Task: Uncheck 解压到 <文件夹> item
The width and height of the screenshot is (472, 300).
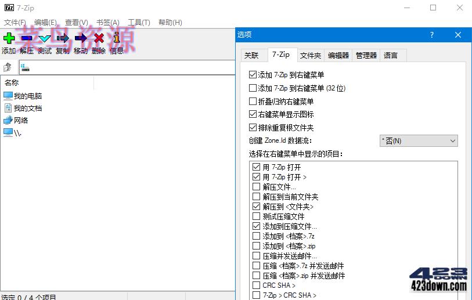Action: click(x=256, y=207)
